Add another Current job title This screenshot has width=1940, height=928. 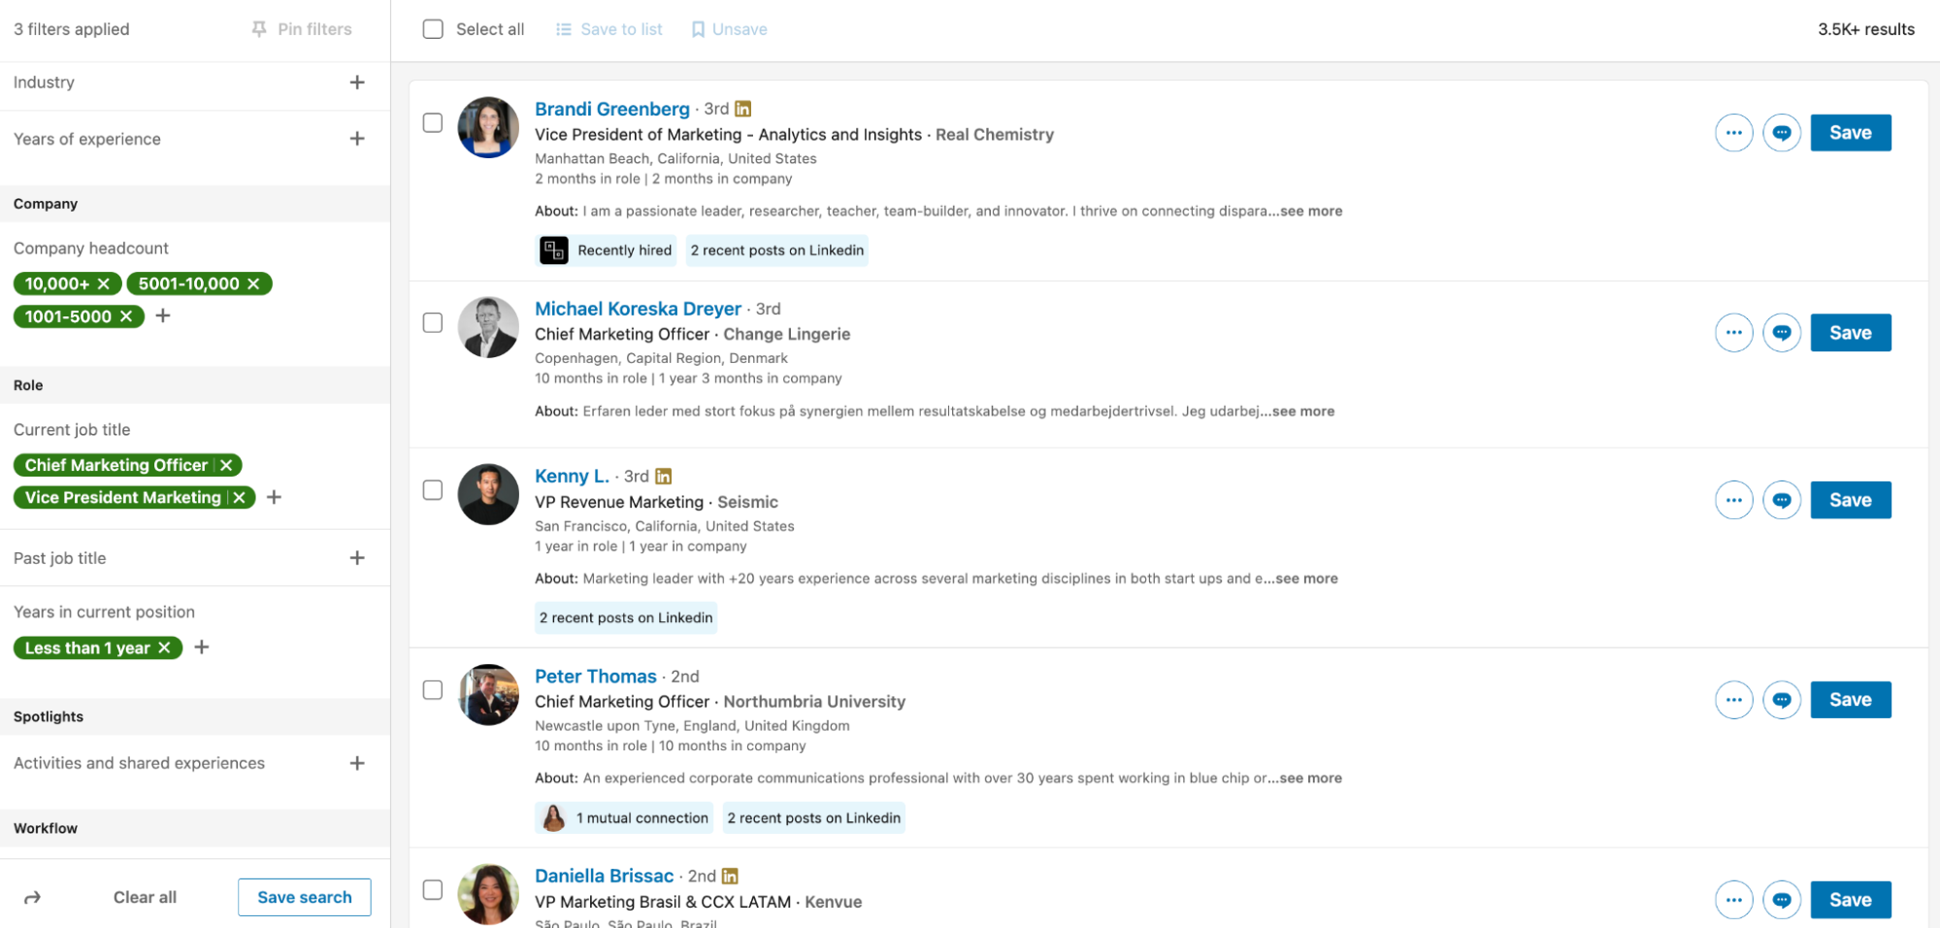(x=275, y=497)
